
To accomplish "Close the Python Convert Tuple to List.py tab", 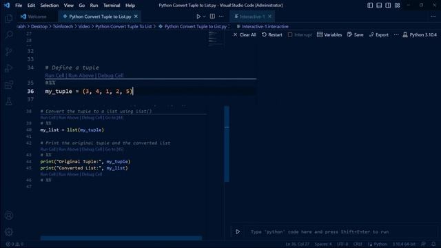I will [x=136, y=17].
